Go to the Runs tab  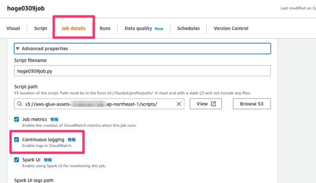tap(105, 29)
